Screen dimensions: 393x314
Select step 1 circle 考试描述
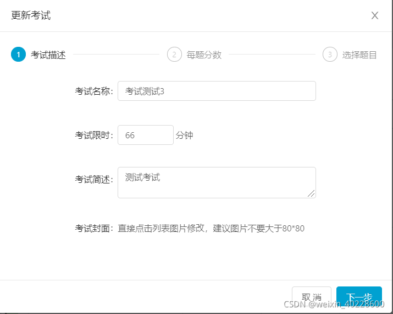pos(18,54)
